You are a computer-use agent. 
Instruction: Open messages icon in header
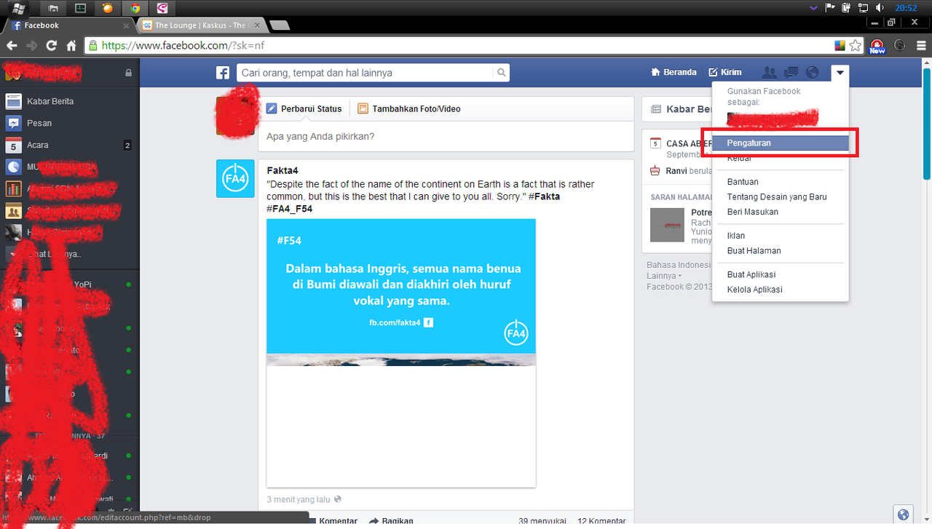791,72
